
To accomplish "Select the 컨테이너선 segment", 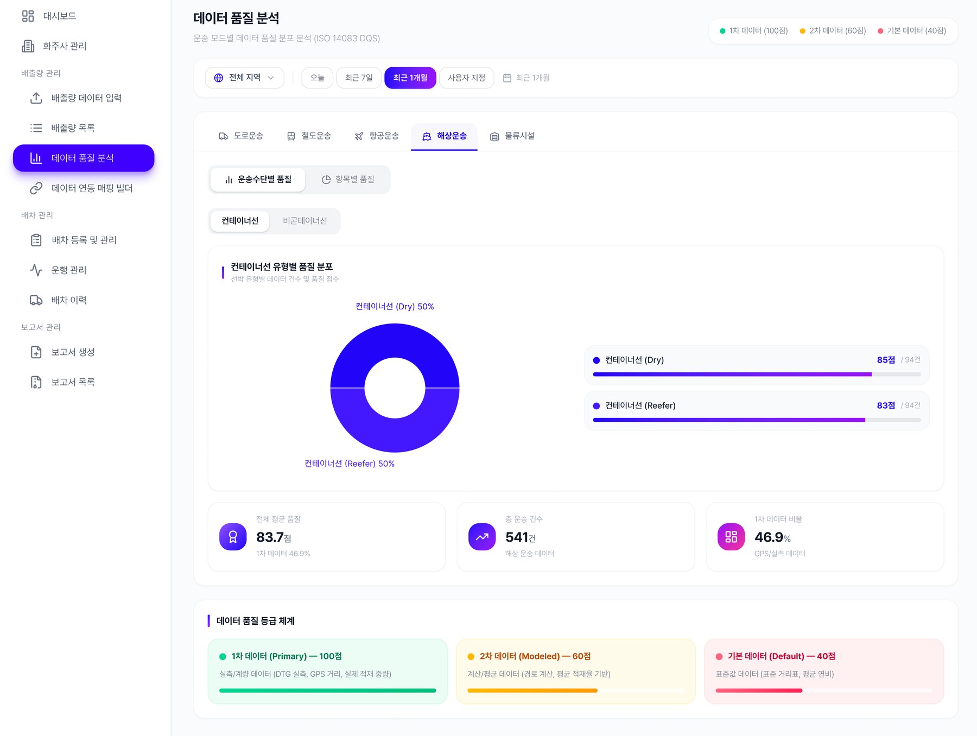I will (x=240, y=221).
